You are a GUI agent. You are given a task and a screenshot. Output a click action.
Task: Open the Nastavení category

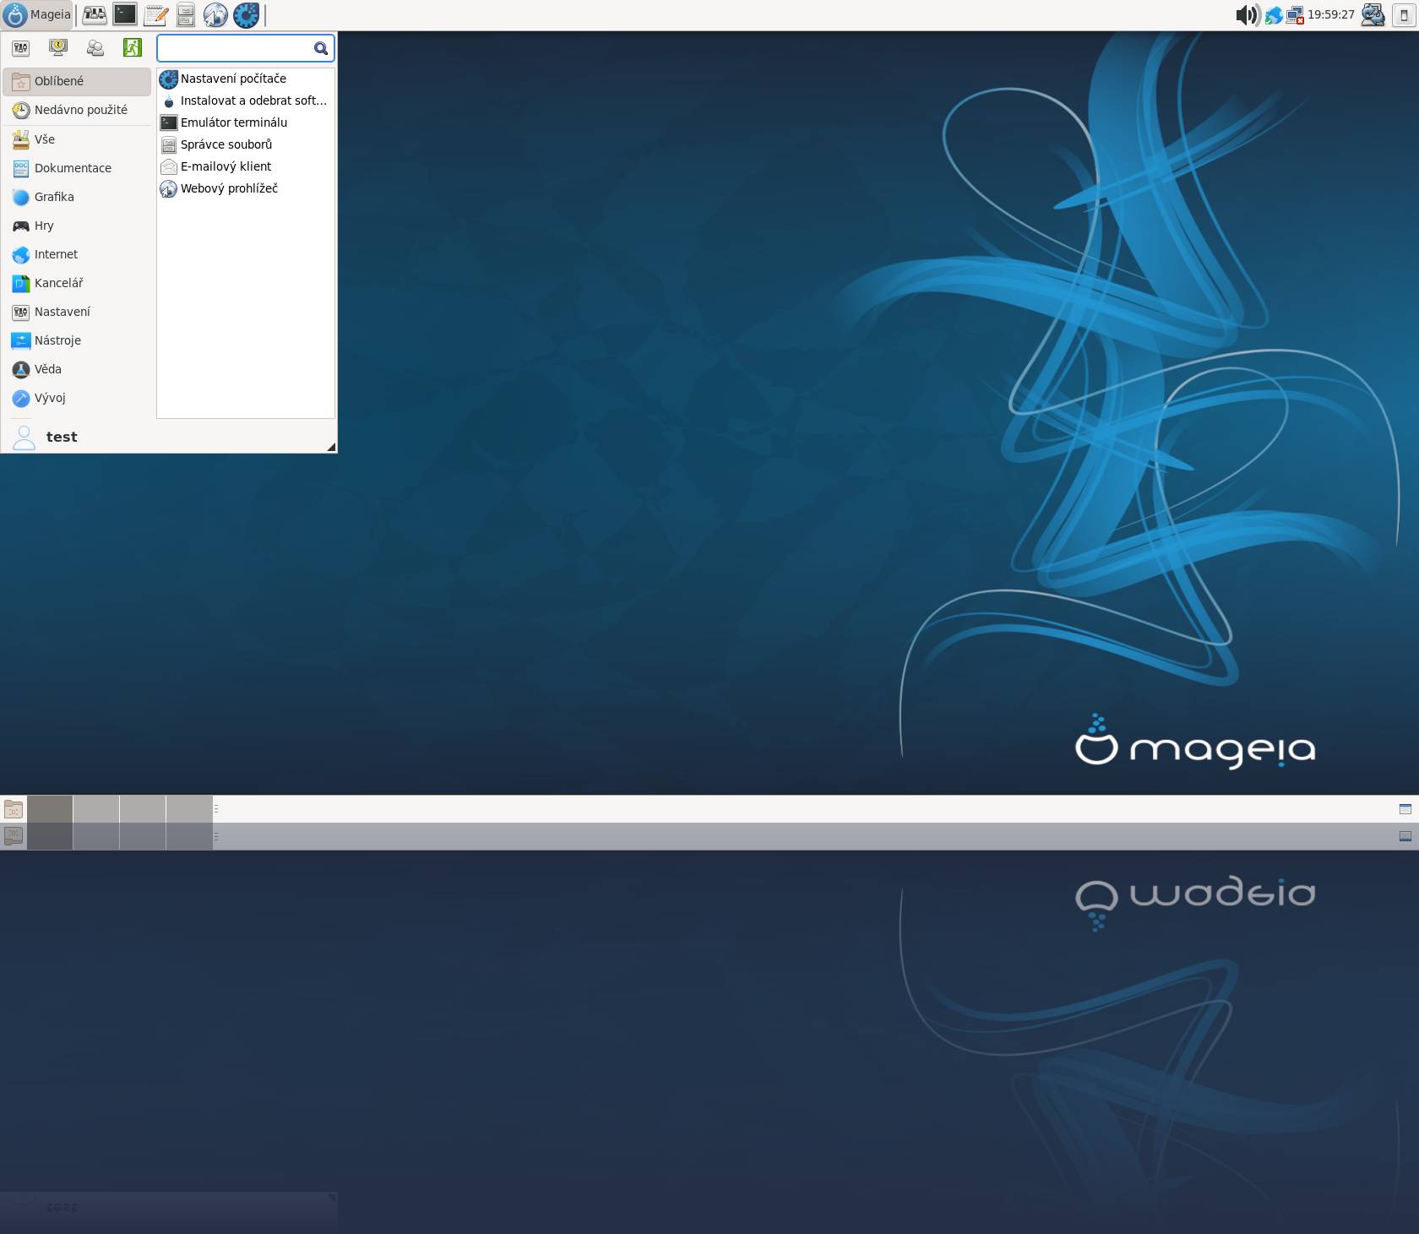click(x=77, y=312)
